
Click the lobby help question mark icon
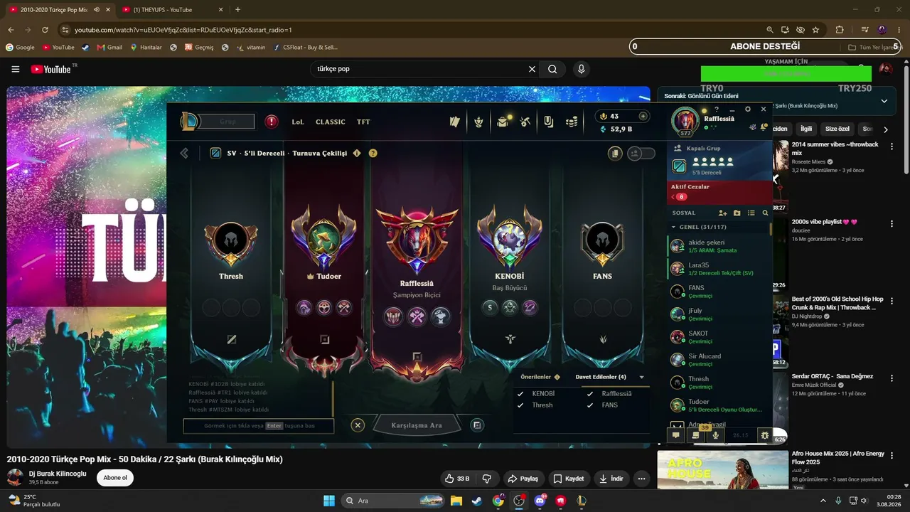pyautogui.click(x=373, y=153)
